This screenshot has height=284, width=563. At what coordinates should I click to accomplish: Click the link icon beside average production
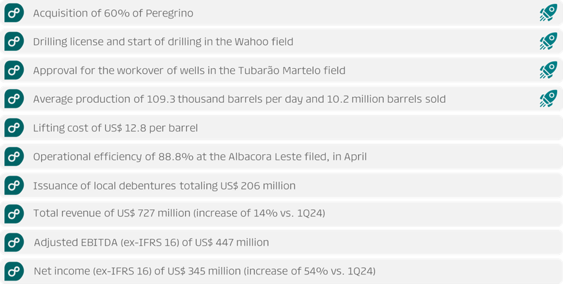point(14,99)
